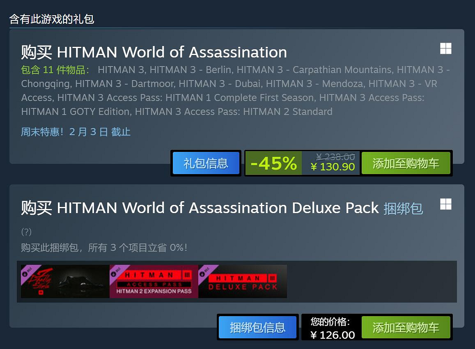The width and height of the screenshot is (475, 349).
Task: Click the 您的价格 ¥126.00 price box
Action: pyautogui.click(x=332, y=328)
